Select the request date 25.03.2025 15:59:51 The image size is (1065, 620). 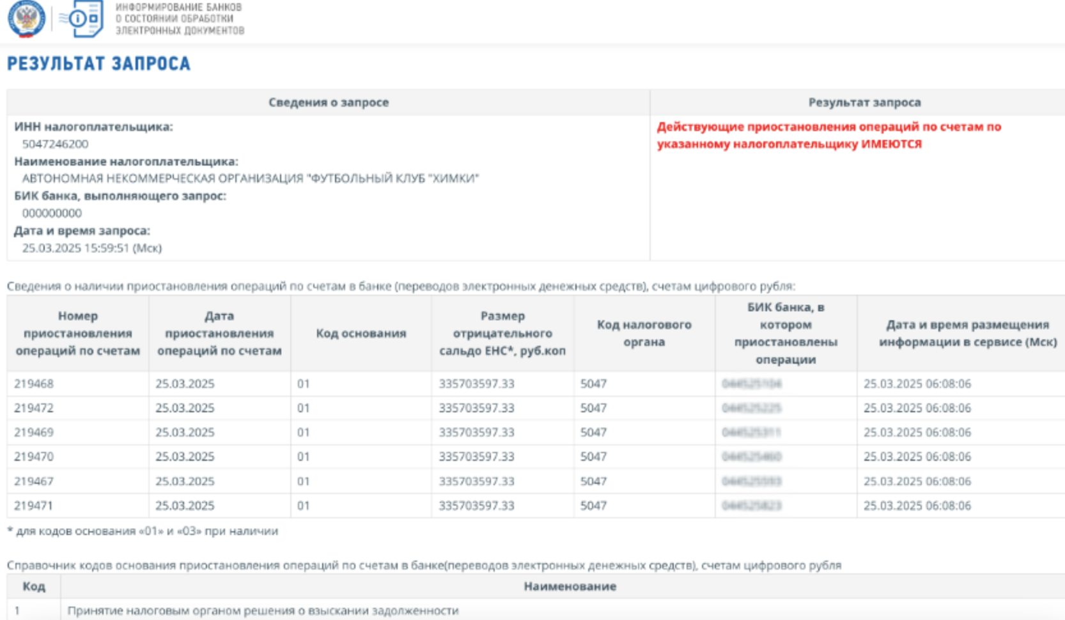[92, 248]
